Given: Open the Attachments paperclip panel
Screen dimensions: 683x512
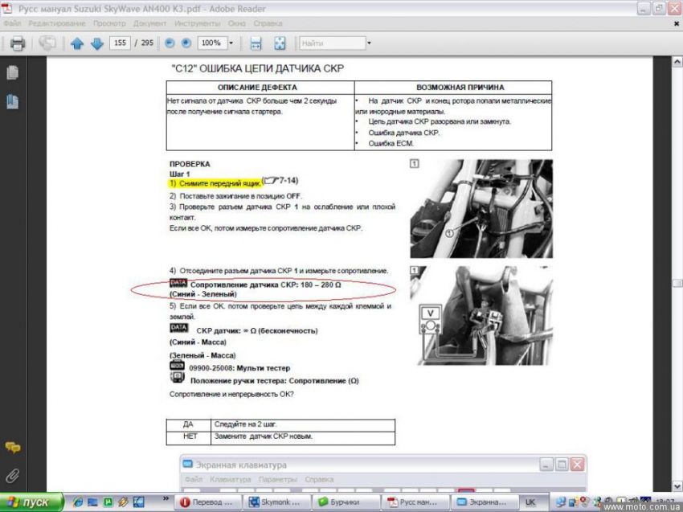Looking at the screenshot, I should (12, 475).
